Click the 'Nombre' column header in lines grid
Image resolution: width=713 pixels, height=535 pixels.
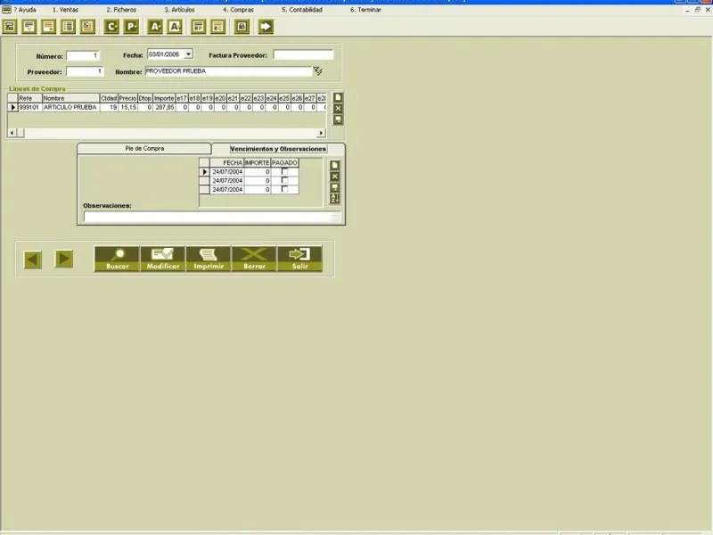click(70, 98)
